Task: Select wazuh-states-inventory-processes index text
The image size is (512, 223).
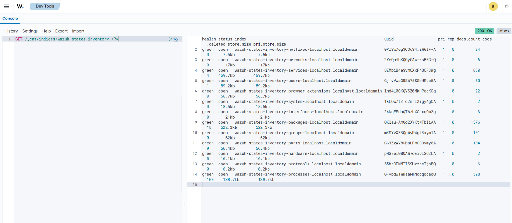Action: [298, 174]
